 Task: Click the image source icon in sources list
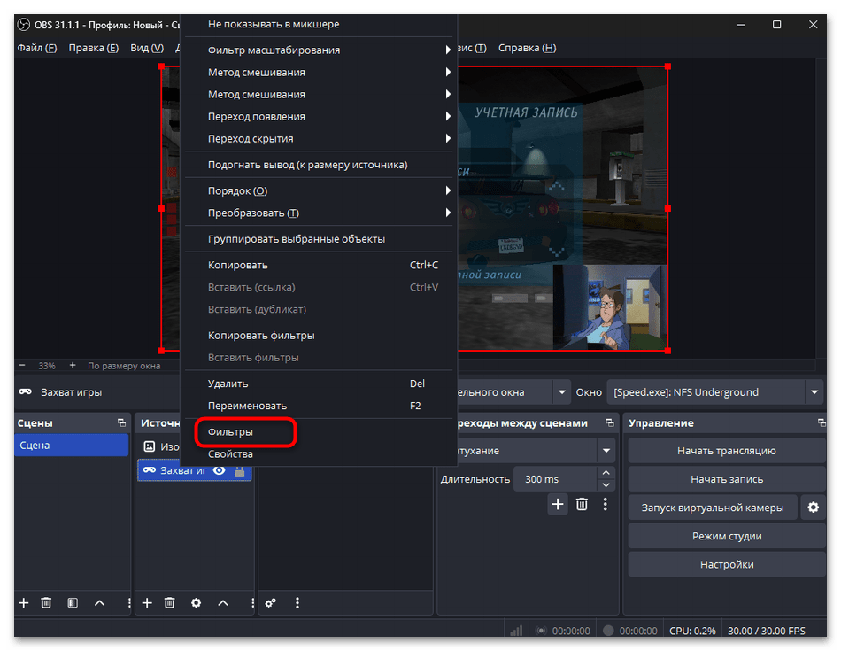coord(150,446)
